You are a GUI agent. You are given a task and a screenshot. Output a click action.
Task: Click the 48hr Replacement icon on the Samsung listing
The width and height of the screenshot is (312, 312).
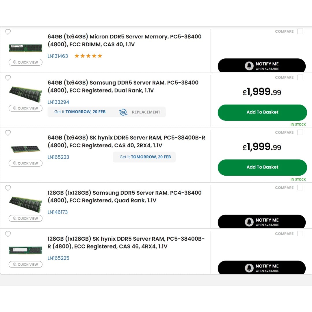tap(123, 112)
